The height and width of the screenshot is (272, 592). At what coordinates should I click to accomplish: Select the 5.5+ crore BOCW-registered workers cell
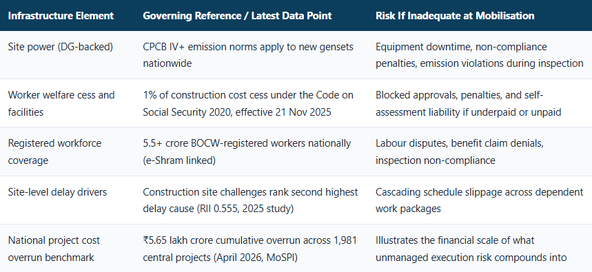[247, 151]
